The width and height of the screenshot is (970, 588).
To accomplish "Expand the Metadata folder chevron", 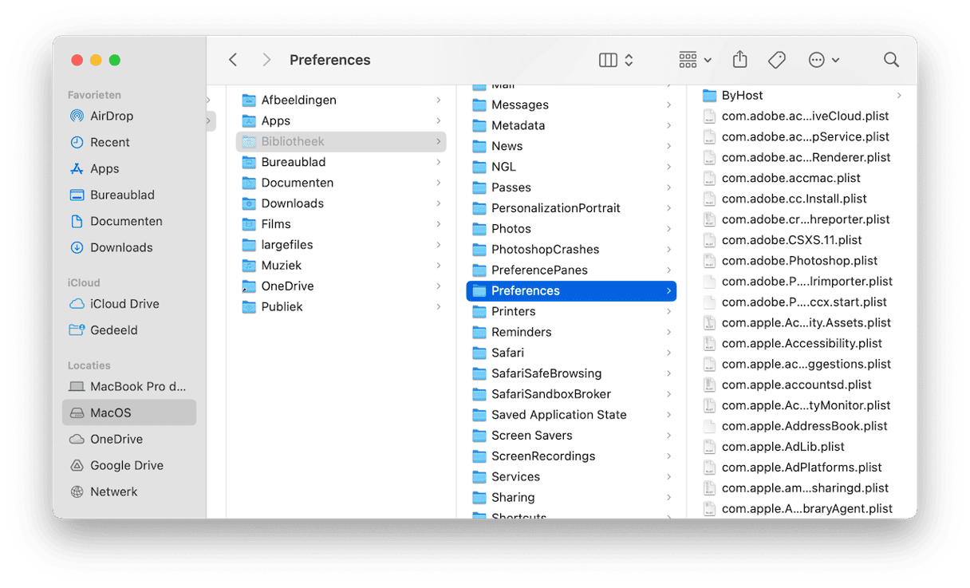I will click(x=668, y=125).
